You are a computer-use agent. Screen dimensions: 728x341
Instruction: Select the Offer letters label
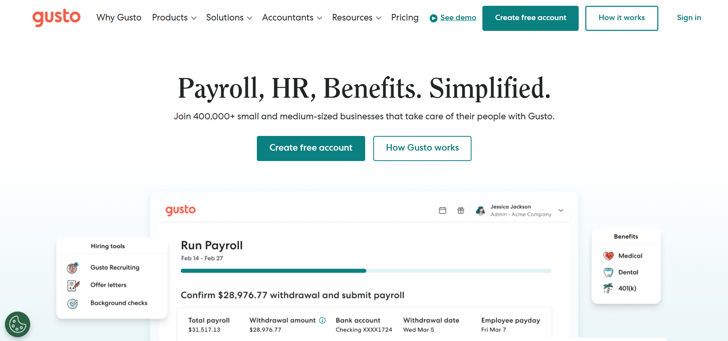(108, 285)
